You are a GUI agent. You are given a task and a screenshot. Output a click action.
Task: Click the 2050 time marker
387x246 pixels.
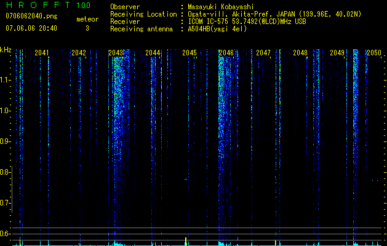pos(374,53)
